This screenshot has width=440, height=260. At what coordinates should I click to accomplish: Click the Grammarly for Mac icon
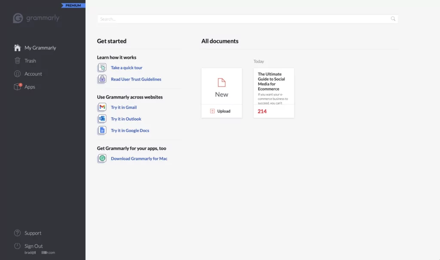(102, 158)
